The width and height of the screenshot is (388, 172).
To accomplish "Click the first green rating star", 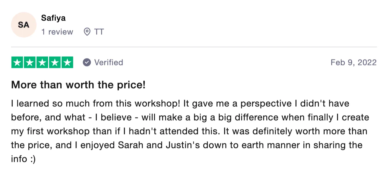I will click(x=17, y=62).
